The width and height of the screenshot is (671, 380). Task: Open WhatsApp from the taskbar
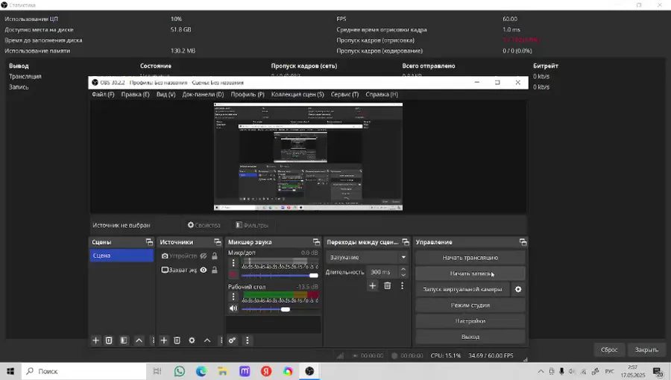[x=180, y=371]
